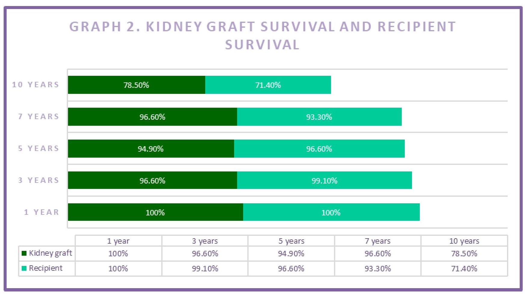The width and height of the screenshot is (526, 302).
Task: Select the 3 Years recipient bar at 99.10%
Action: pos(324,180)
